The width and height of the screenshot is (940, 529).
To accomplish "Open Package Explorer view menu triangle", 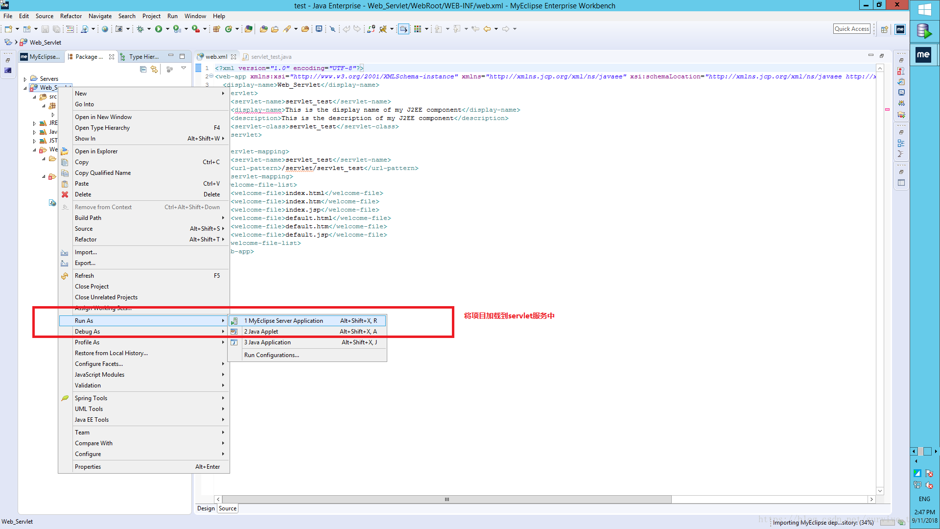I will coord(184,69).
